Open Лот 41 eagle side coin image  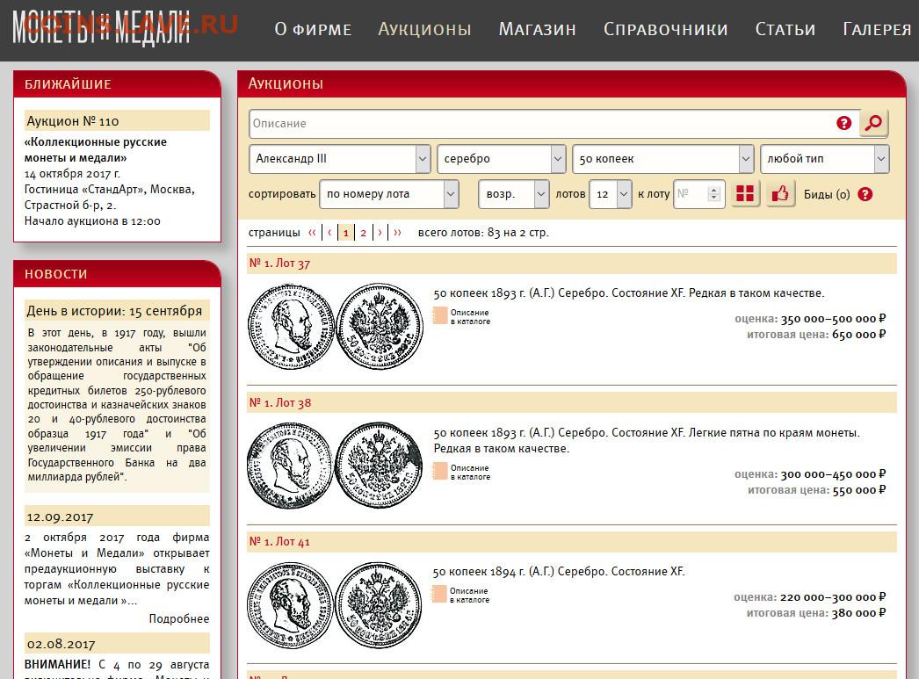pos(379,605)
